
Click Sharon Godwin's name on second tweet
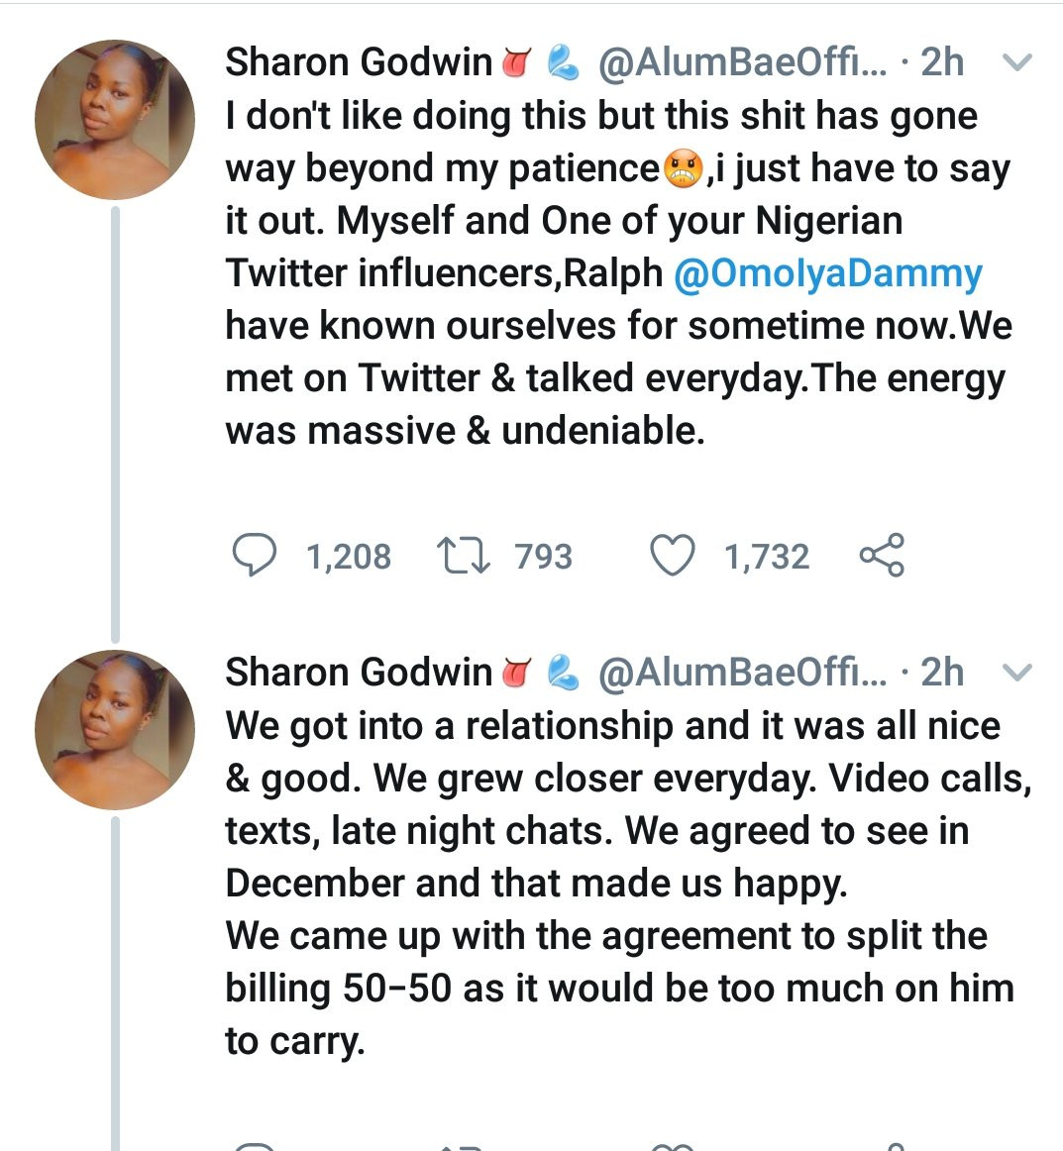pyautogui.click(x=359, y=673)
